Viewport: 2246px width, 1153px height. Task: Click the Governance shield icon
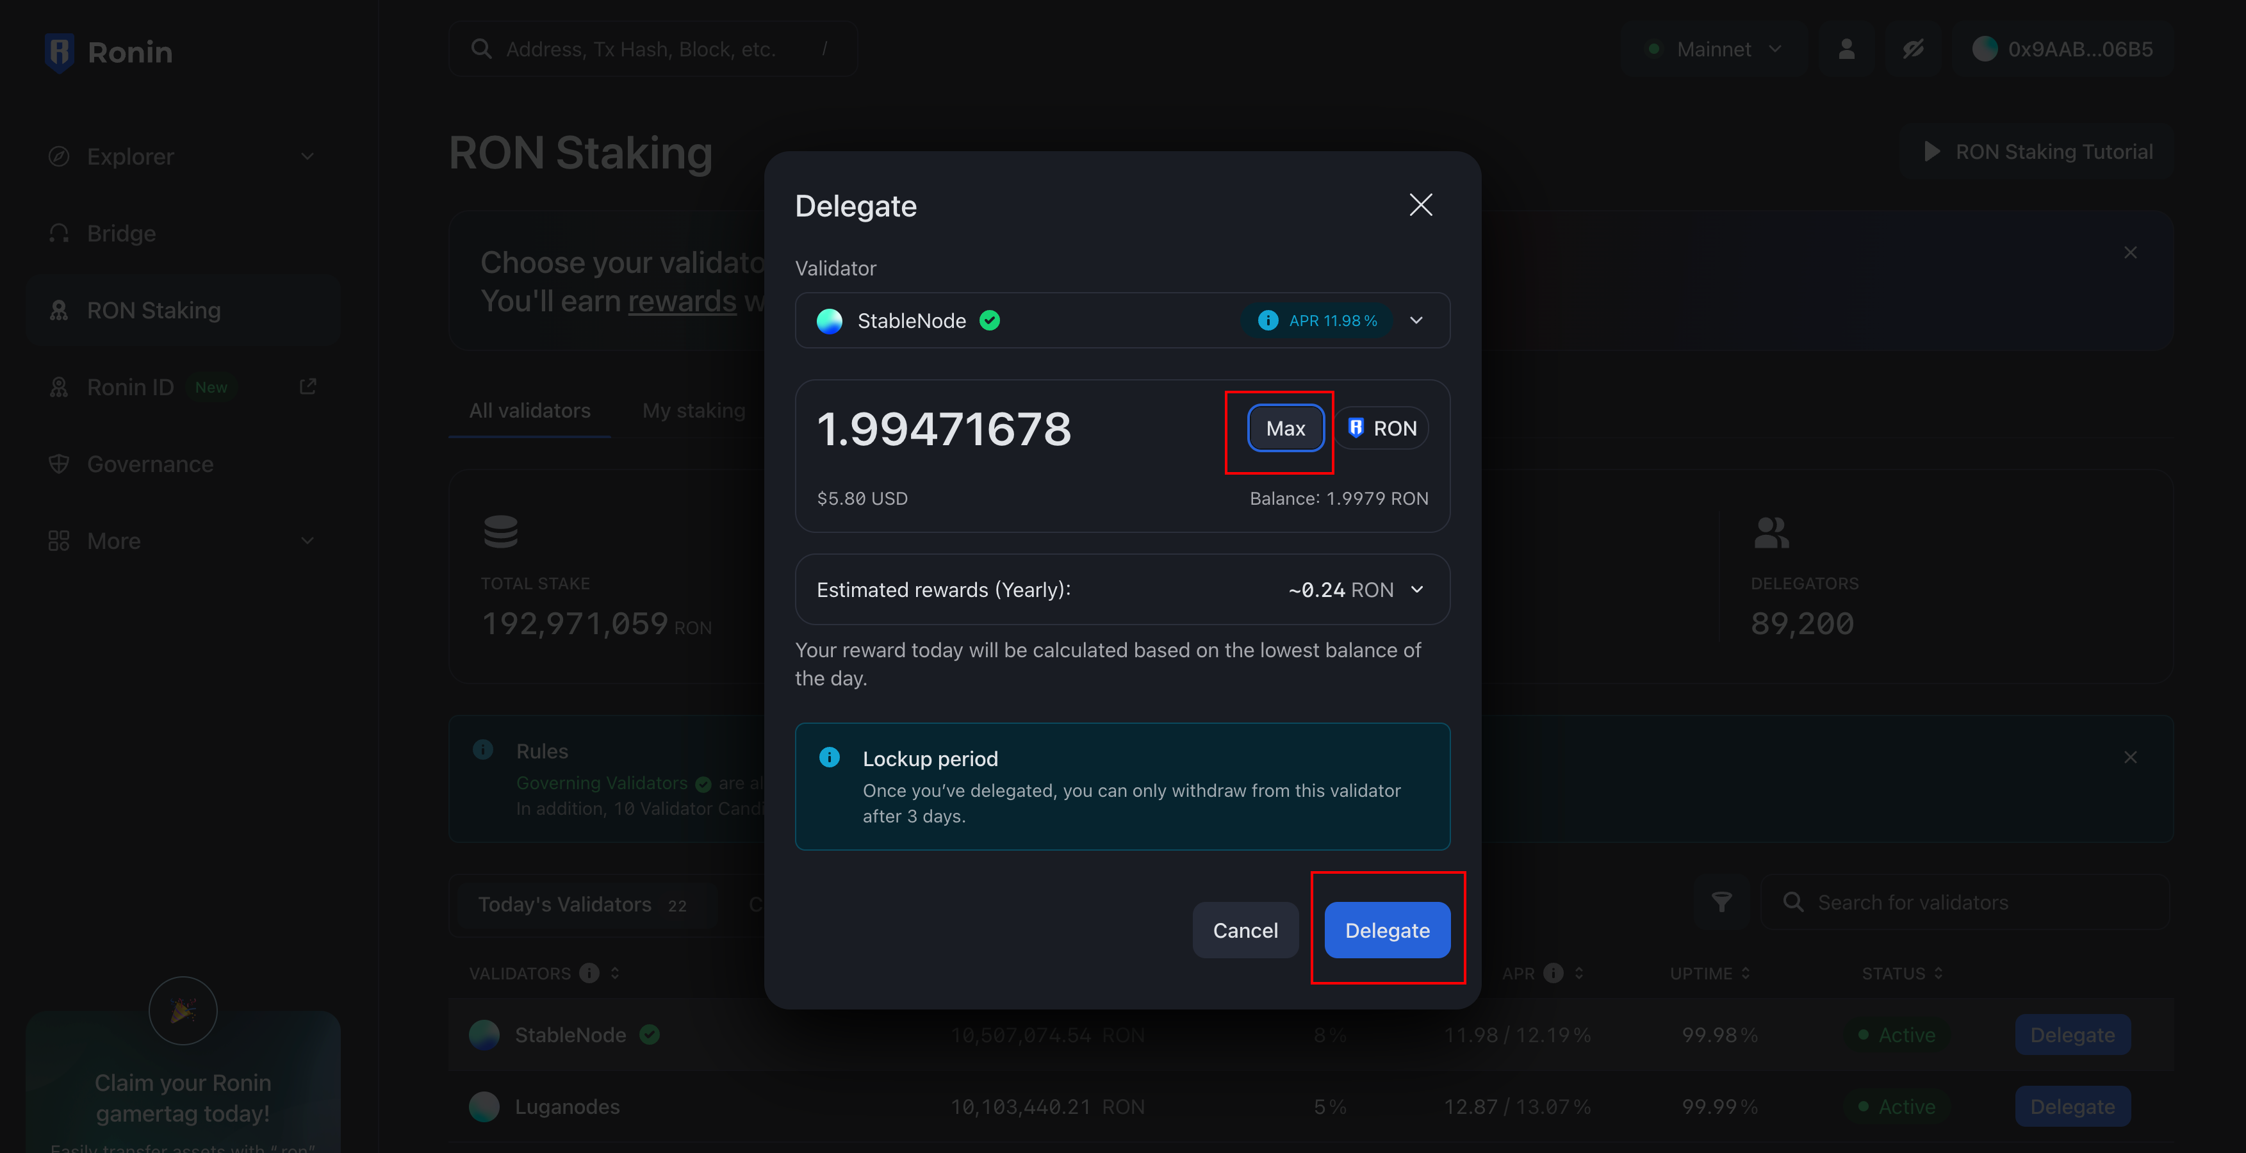[x=58, y=464]
